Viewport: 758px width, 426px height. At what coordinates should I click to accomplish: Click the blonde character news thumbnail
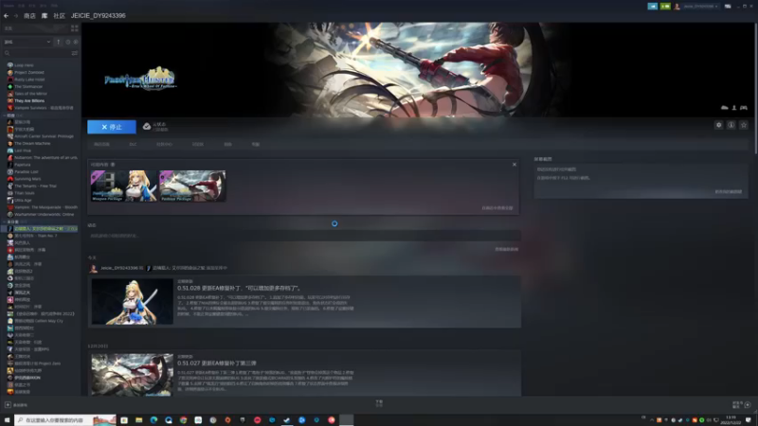132,301
